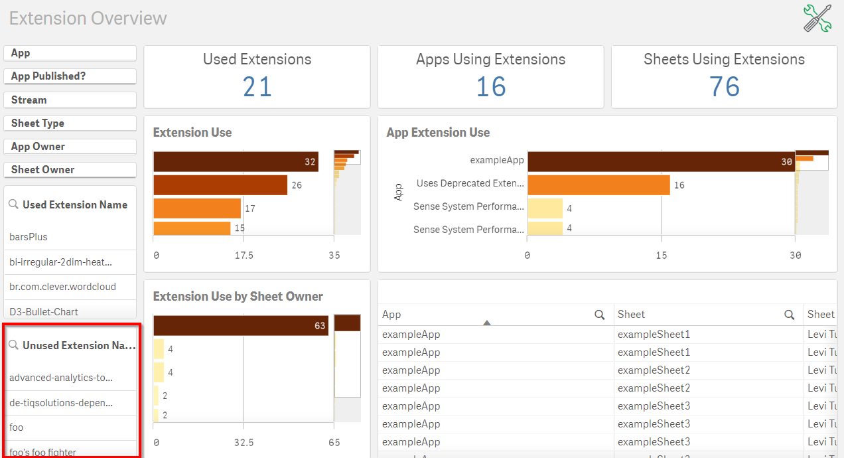This screenshot has width=844, height=458.
Task: Select foo in Unused Extension list
Action: pos(17,427)
